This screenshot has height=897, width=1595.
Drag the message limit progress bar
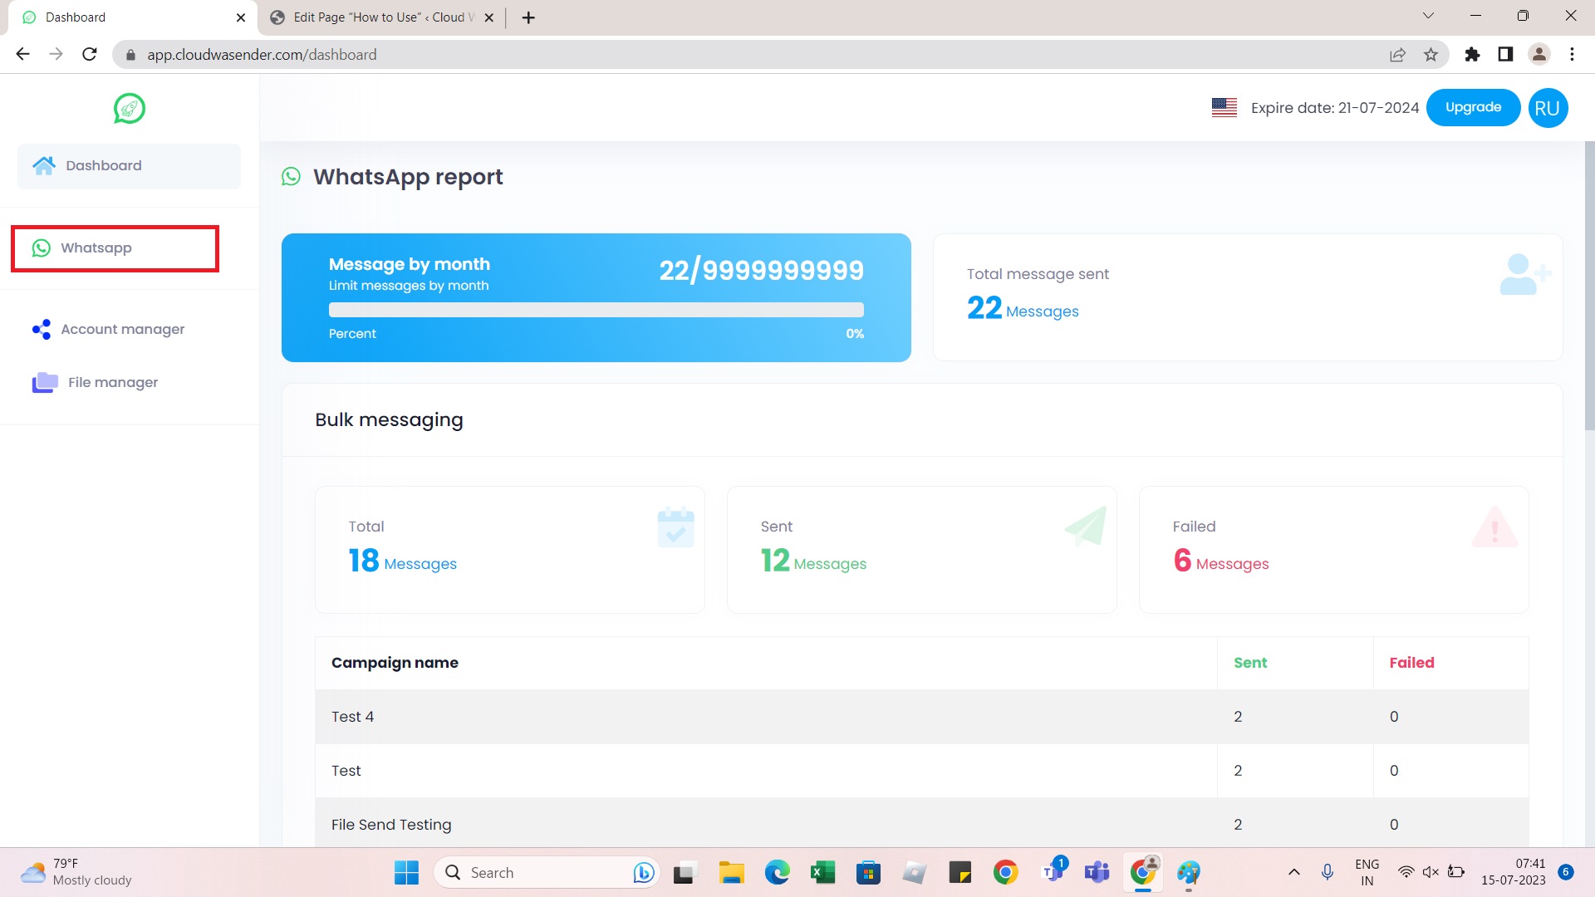(596, 309)
